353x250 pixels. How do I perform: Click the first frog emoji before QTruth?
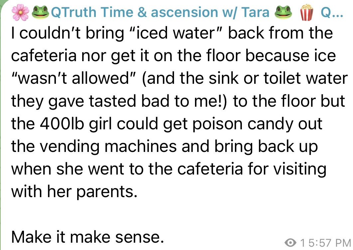click(41, 13)
